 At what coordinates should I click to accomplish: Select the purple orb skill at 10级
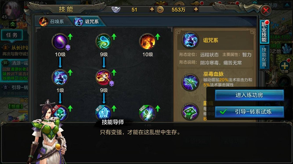60,42
